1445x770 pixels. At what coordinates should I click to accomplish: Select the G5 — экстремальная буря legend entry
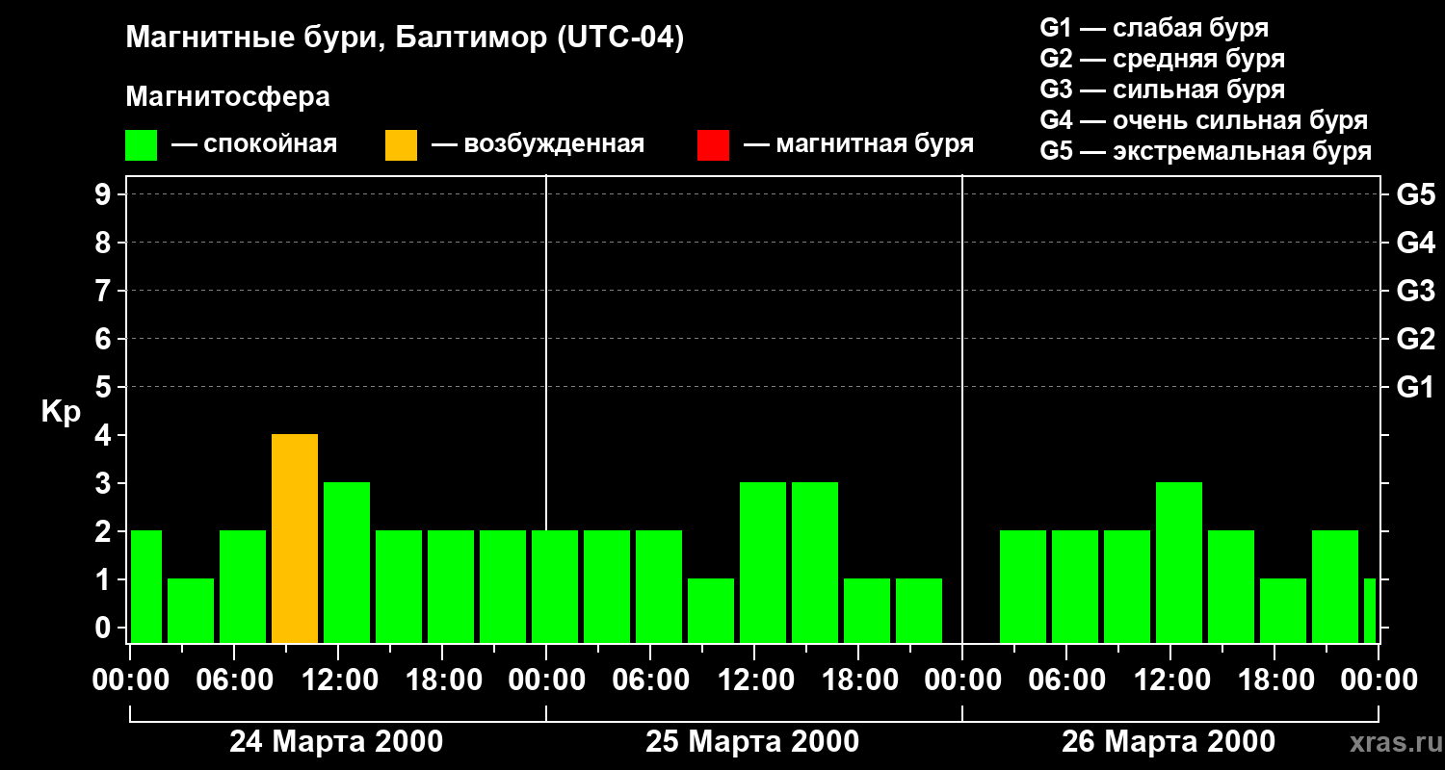click(x=1206, y=151)
